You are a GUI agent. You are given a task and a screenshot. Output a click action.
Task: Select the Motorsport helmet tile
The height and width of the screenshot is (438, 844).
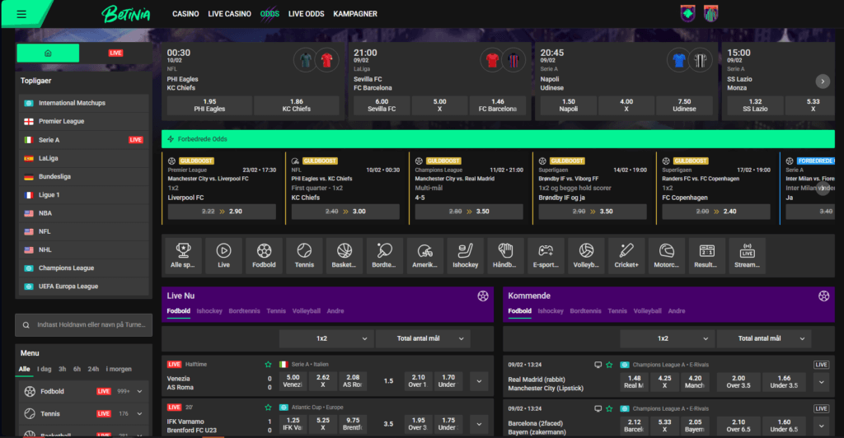[666, 255]
